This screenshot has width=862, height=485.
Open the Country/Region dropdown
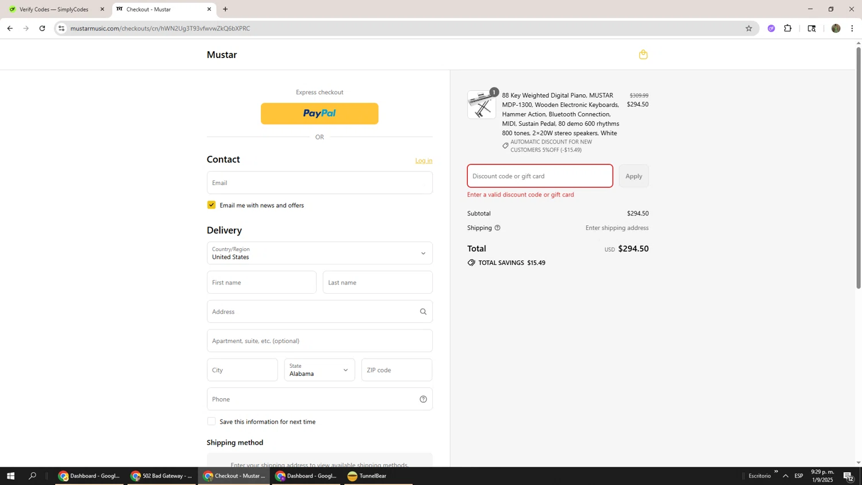click(320, 253)
